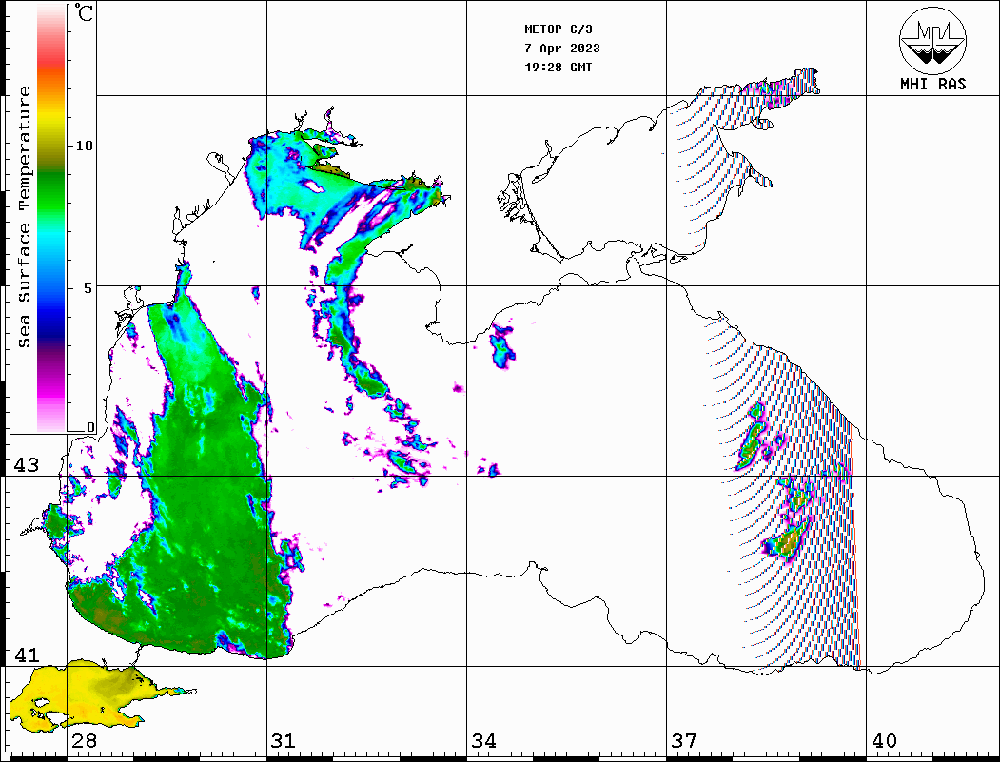Click the longitude label "34"
The width and height of the screenshot is (1000, 762).
click(x=483, y=741)
